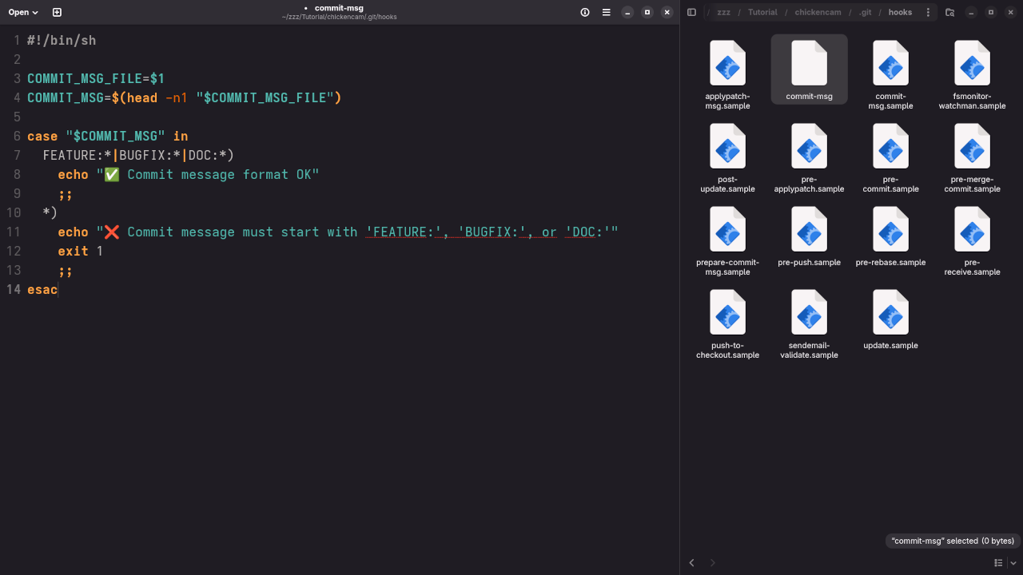Select the commit-msg file icon
Screen dimensions: 1023x575
click(809, 63)
